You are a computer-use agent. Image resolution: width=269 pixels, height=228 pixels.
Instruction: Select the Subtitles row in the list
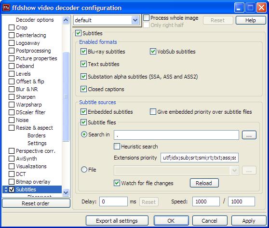click(32, 189)
